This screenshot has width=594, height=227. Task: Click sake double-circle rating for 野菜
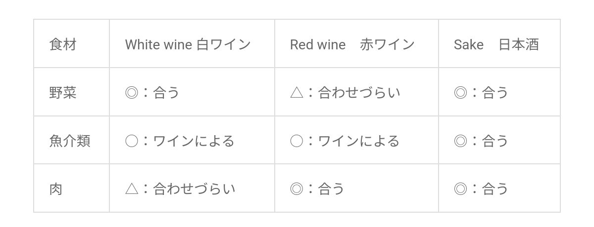(x=460, y=93)
